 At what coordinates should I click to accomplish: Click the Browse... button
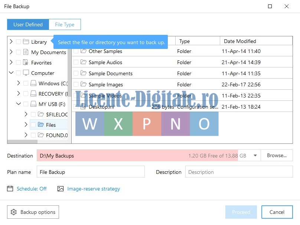[x=277, y=155]
